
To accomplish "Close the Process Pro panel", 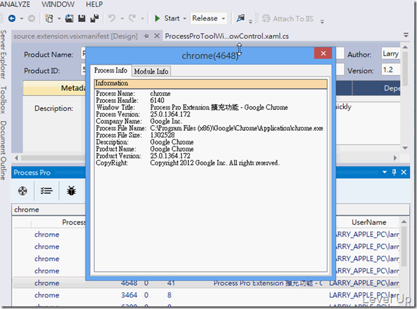I will point(403,172).
